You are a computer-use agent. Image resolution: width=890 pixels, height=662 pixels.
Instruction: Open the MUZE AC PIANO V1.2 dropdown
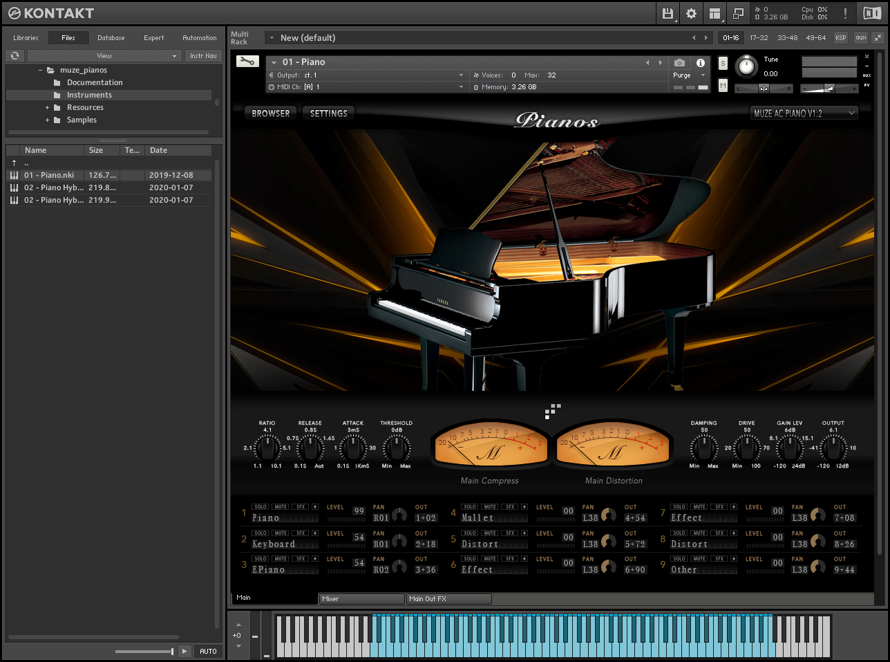tap(804, 113)
